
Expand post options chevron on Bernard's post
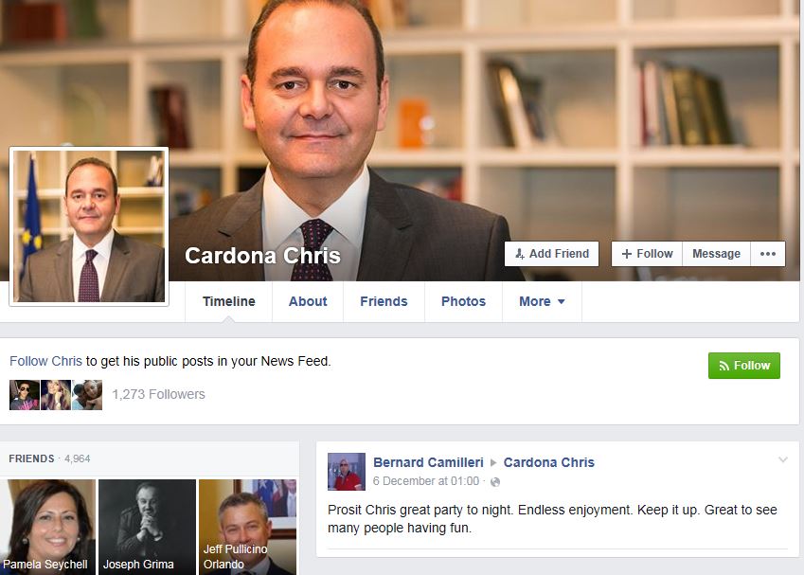(782, 459)
